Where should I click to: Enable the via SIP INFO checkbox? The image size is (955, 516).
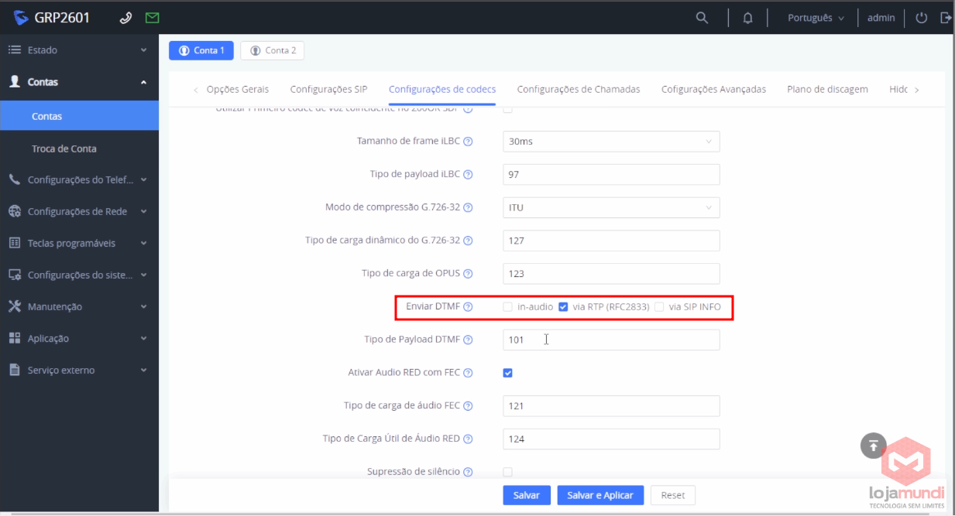tap(659, 307)
